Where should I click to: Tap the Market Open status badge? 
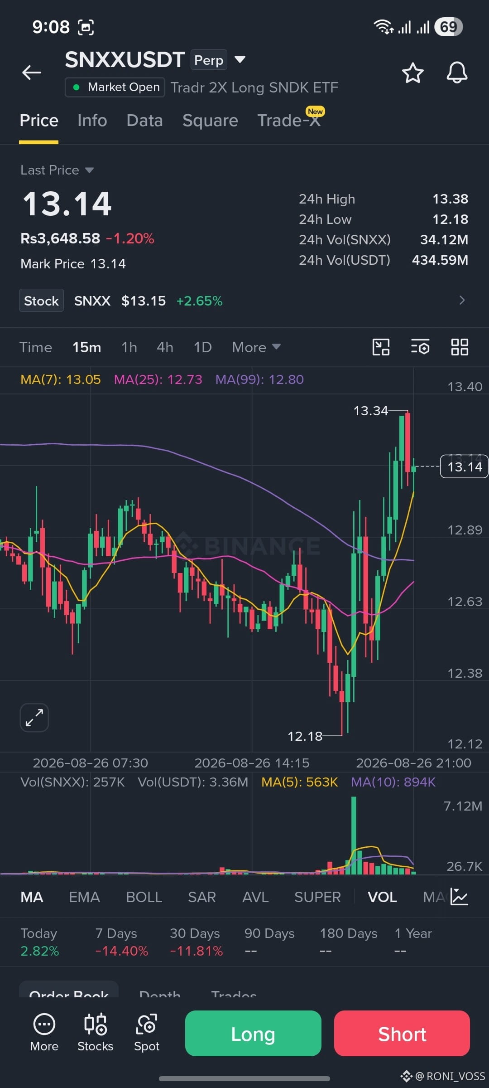(x=115, y=87)
